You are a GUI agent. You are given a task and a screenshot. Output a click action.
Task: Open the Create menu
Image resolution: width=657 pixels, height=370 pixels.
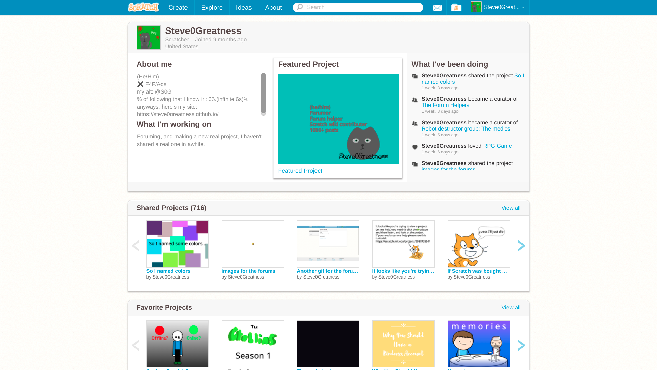click(178, 7)
